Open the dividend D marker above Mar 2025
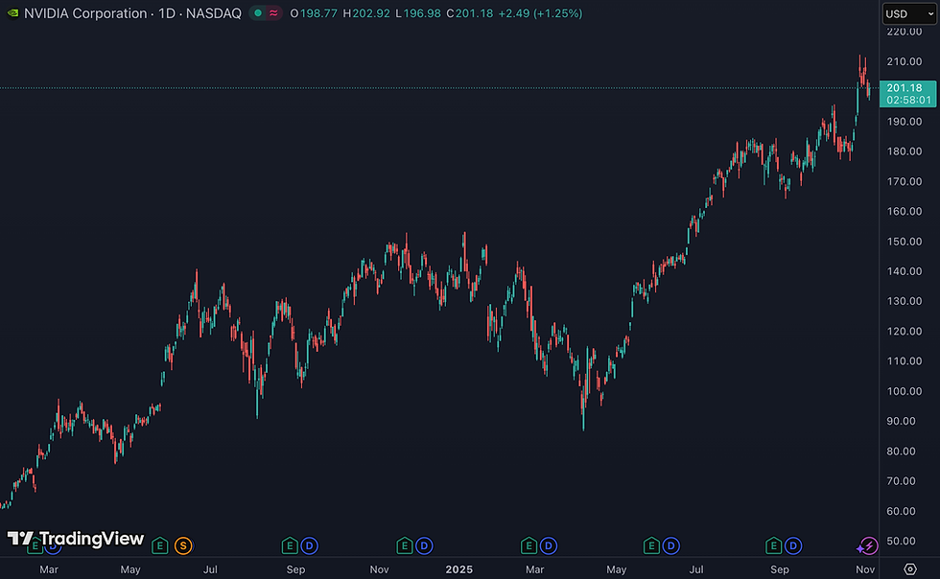Screen dimensions: 940x579 click(549, 546)
